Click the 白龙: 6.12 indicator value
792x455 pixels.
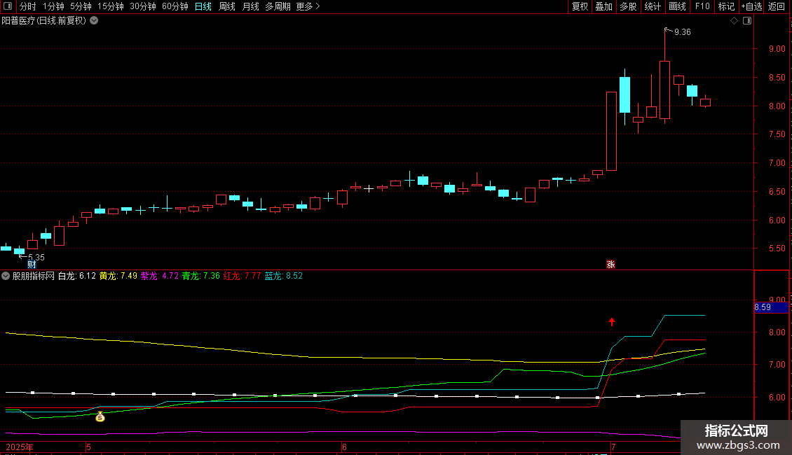click(77, 276)
